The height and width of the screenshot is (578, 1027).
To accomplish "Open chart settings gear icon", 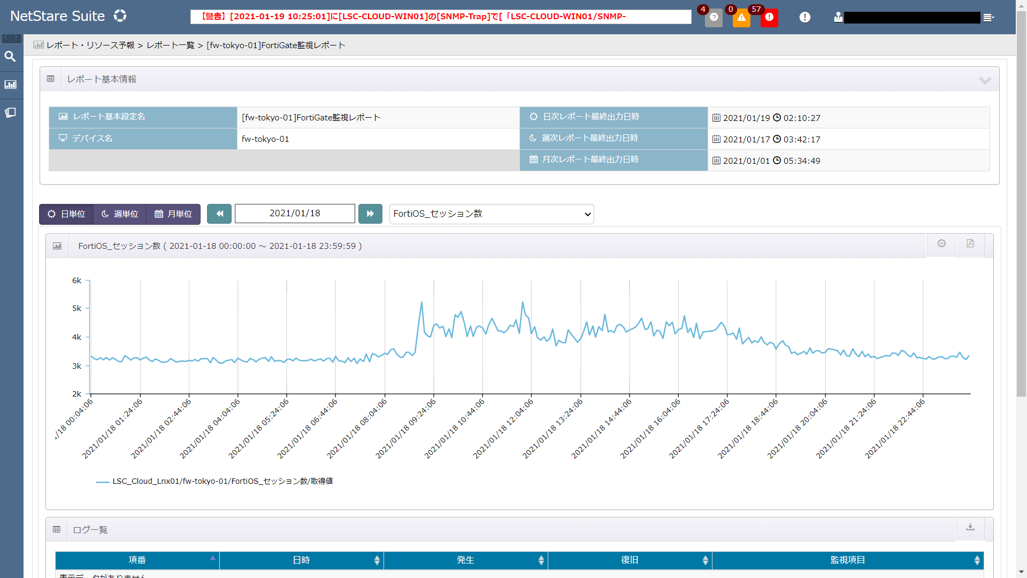I will pyautogui.click(x=941, y=244).
